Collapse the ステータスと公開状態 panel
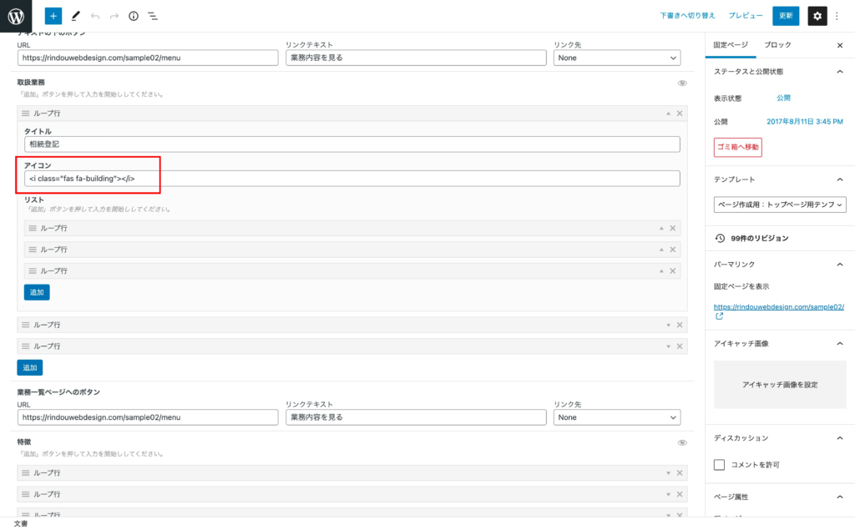Image resolution: width=855 pixels, height=530 pixels. [840, 72]
